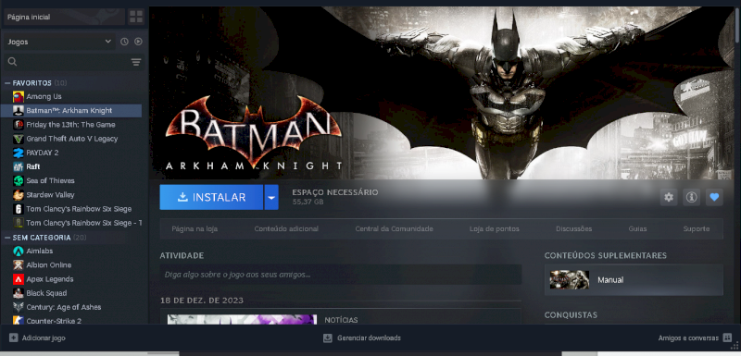The image size is (741, 356).
Task: Click the library search magnifier icon
Action: [12, 62]
